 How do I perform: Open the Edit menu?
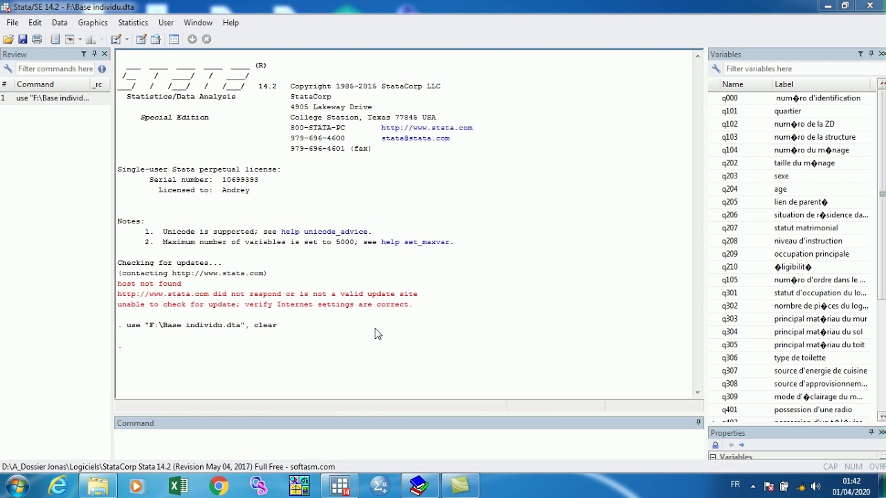tap(35, 23)
